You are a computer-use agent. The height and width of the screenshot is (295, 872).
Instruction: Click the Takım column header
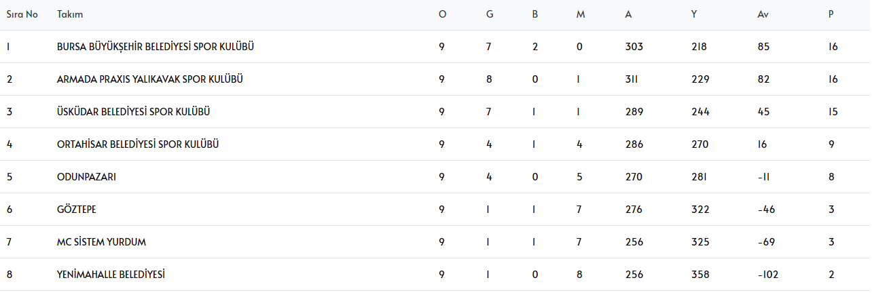pos(70,14)
